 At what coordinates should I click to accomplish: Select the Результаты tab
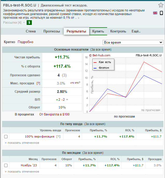(x=76, y=31)
